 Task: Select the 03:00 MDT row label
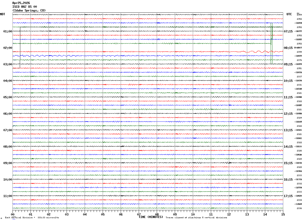click(8, 64)
